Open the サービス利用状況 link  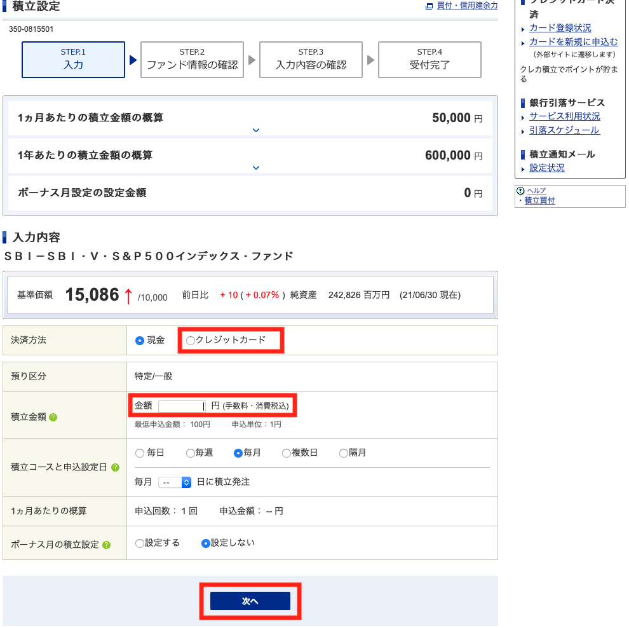tap(564, 116)
